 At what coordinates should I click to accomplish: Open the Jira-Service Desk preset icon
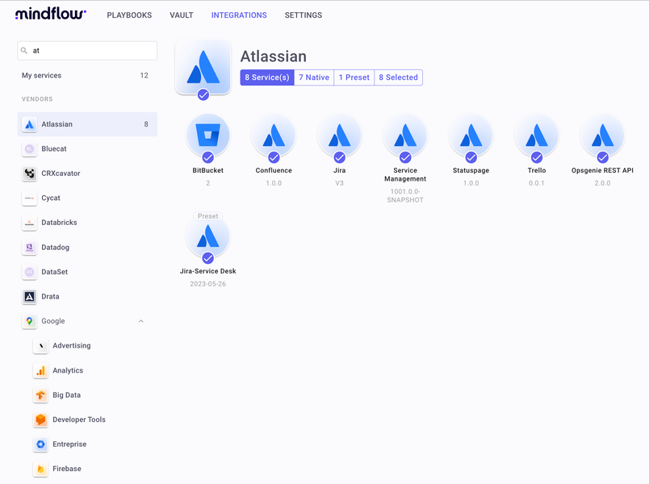207,236
